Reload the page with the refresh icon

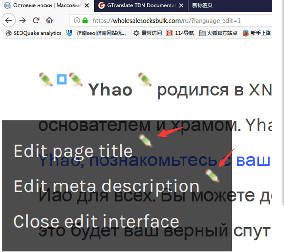click(x=36, y=20)
